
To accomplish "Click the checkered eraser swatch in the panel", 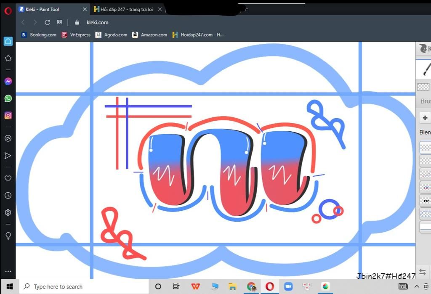I will point(423,87).
